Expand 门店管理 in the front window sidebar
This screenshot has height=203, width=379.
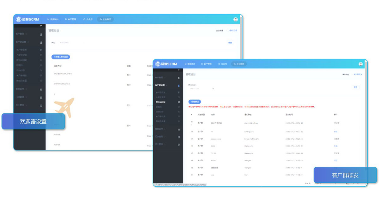pyautogui.click(x=161, y=137)
